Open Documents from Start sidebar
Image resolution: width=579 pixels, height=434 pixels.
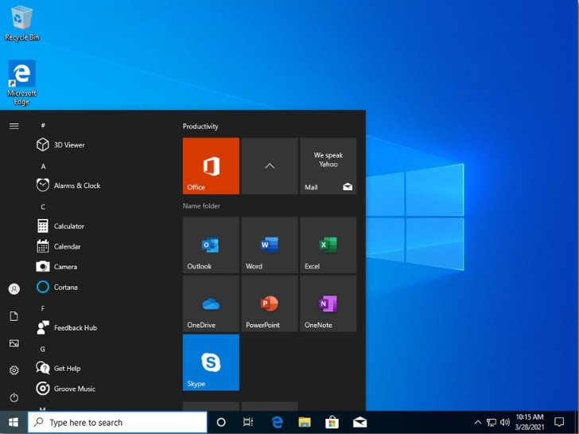click(x=14, y=316)
